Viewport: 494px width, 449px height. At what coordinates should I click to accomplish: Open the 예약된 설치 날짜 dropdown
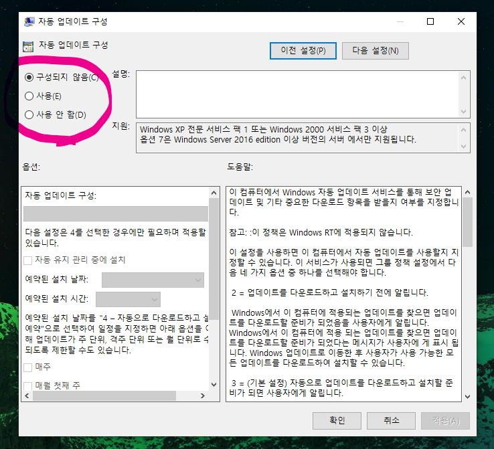pos(153,280)
